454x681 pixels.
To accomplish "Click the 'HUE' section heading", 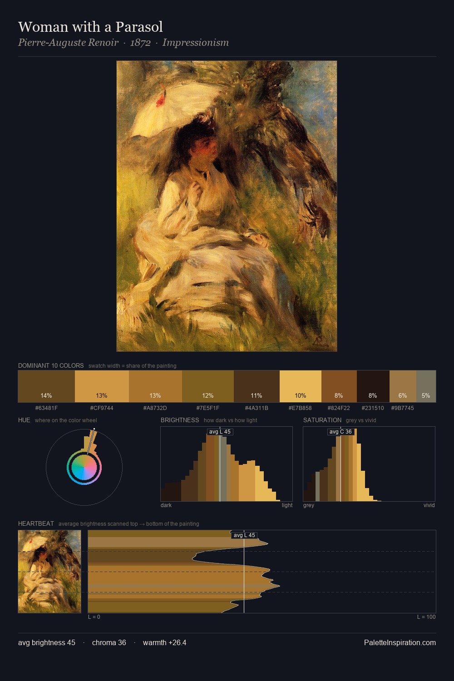I will click(24, 420).
